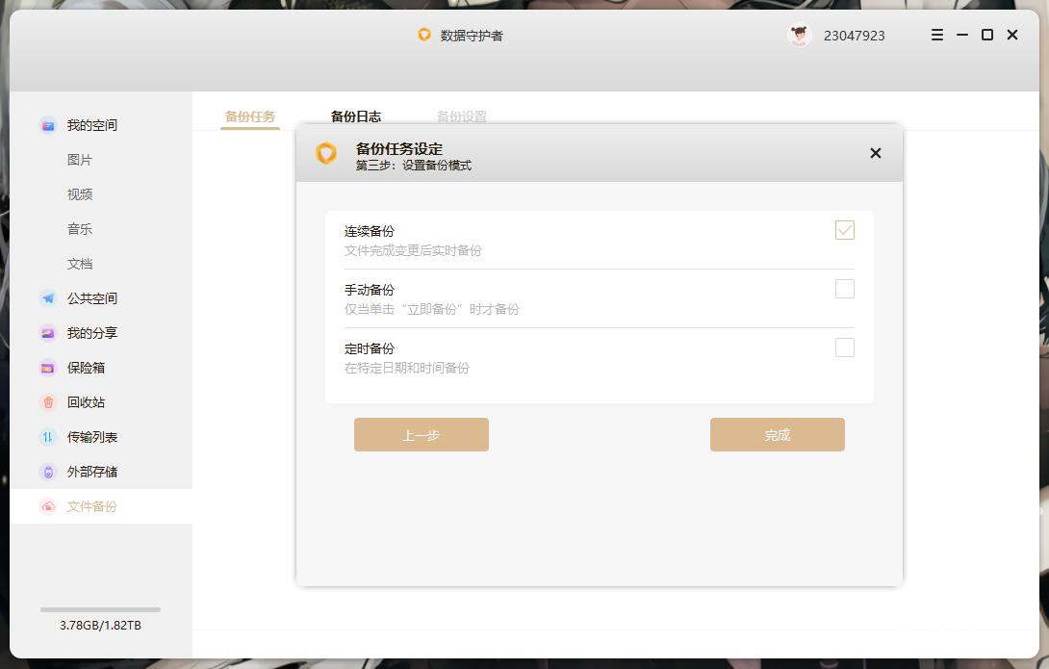Open 我的分享 via its sidebar icon
1049x669 pixels.
[47, 332]
